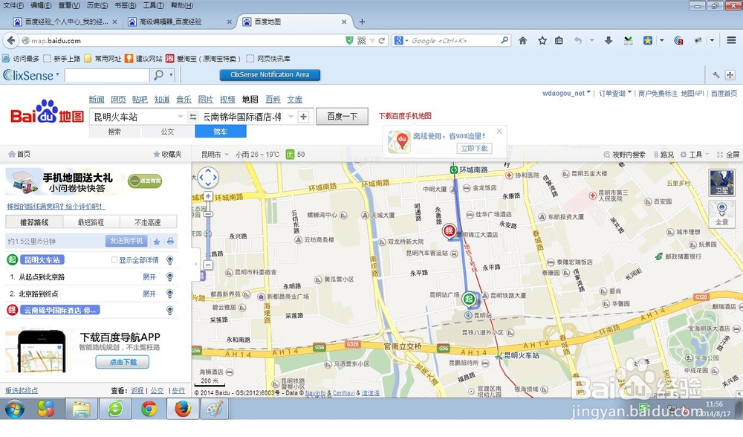The width and height of the screenshot is (743, 437).
Task: Open the Firefox hamburger menu
Action: [731, 40]
